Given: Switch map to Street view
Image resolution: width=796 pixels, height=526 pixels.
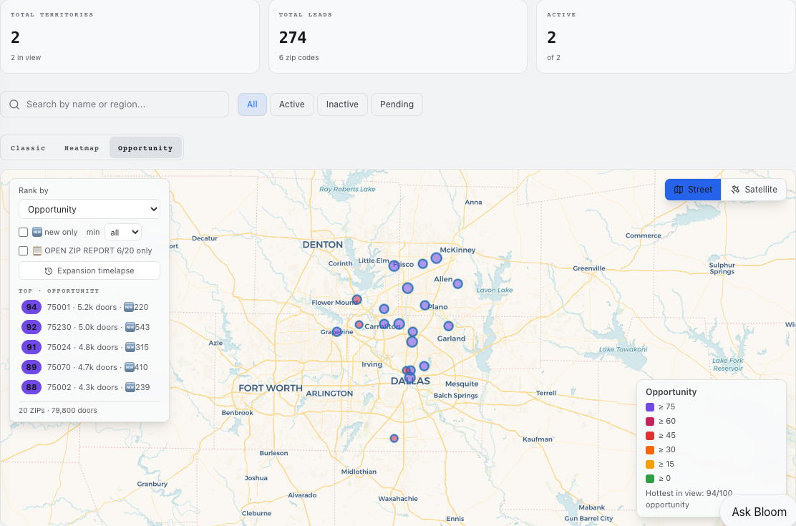Looking at the screenshot, I should click(x=693, y=190).
